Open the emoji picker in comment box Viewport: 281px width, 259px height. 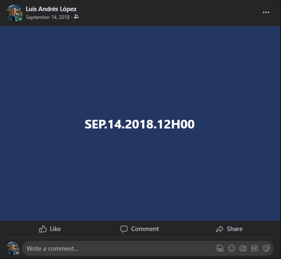point(231,248)
